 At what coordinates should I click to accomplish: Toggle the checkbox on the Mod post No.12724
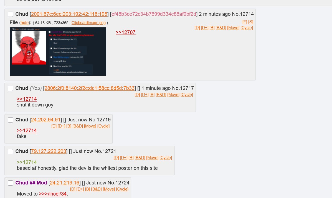[x=10, y=183]
